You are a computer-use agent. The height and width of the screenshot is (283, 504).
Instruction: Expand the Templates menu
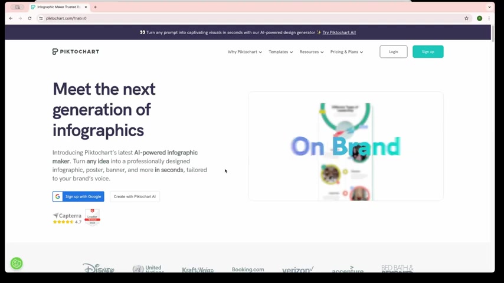coord(280,52)
